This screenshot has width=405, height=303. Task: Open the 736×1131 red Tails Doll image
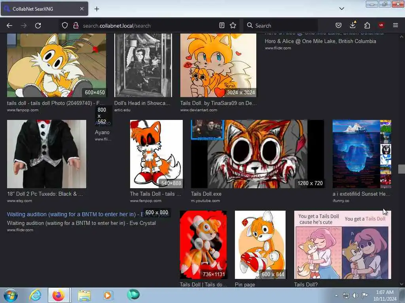click(x=204, y=245)
